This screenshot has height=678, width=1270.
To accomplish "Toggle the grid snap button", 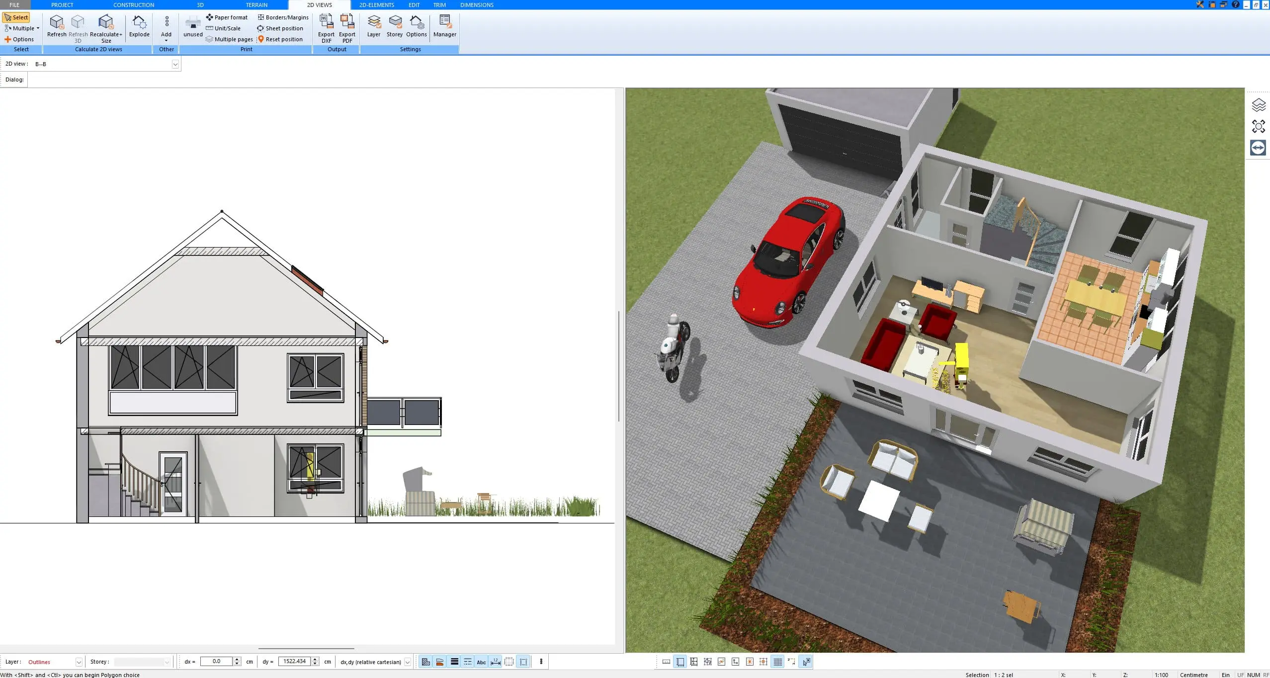I will pos(778,662).
